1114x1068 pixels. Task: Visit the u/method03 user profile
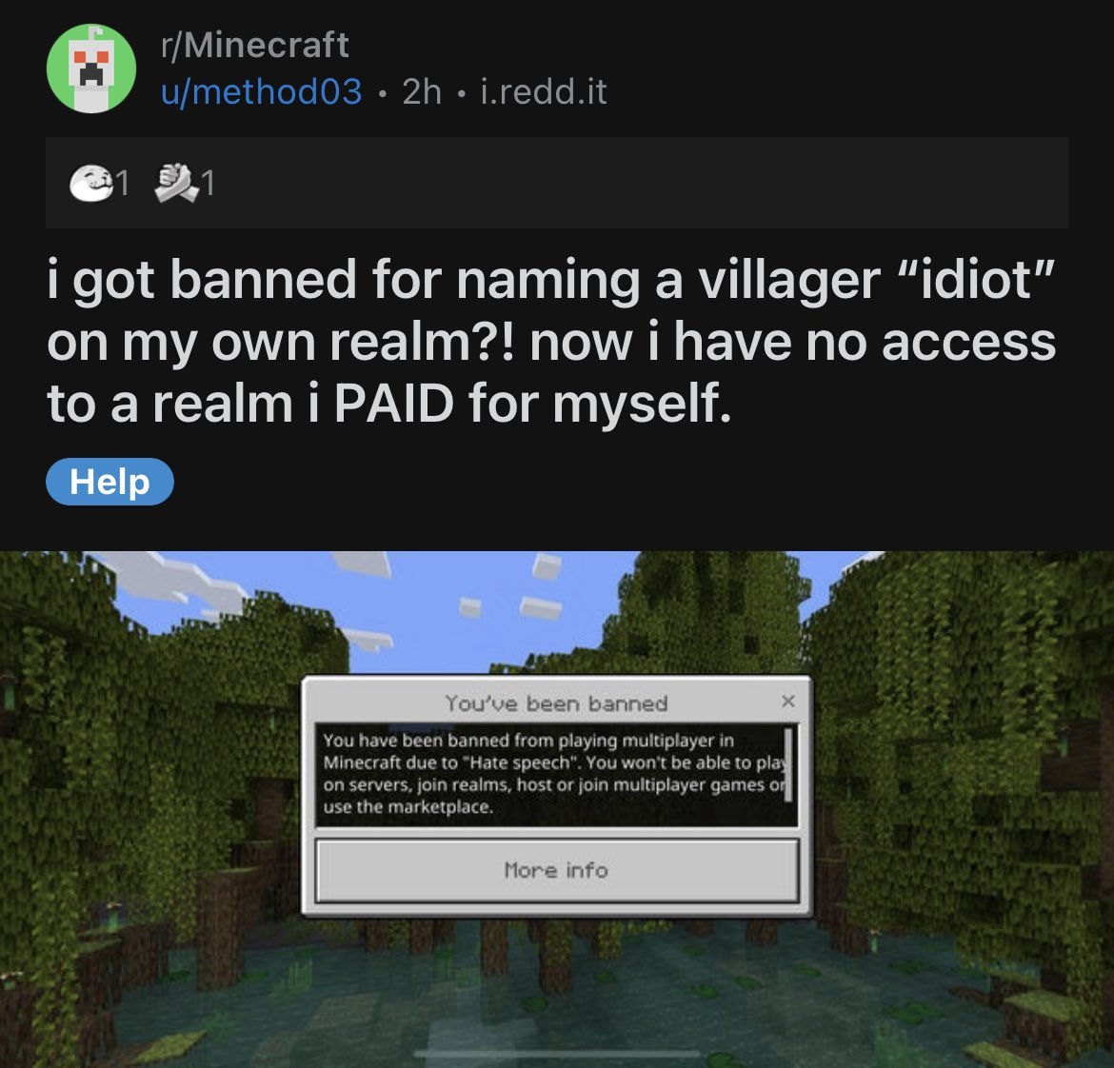262,91
